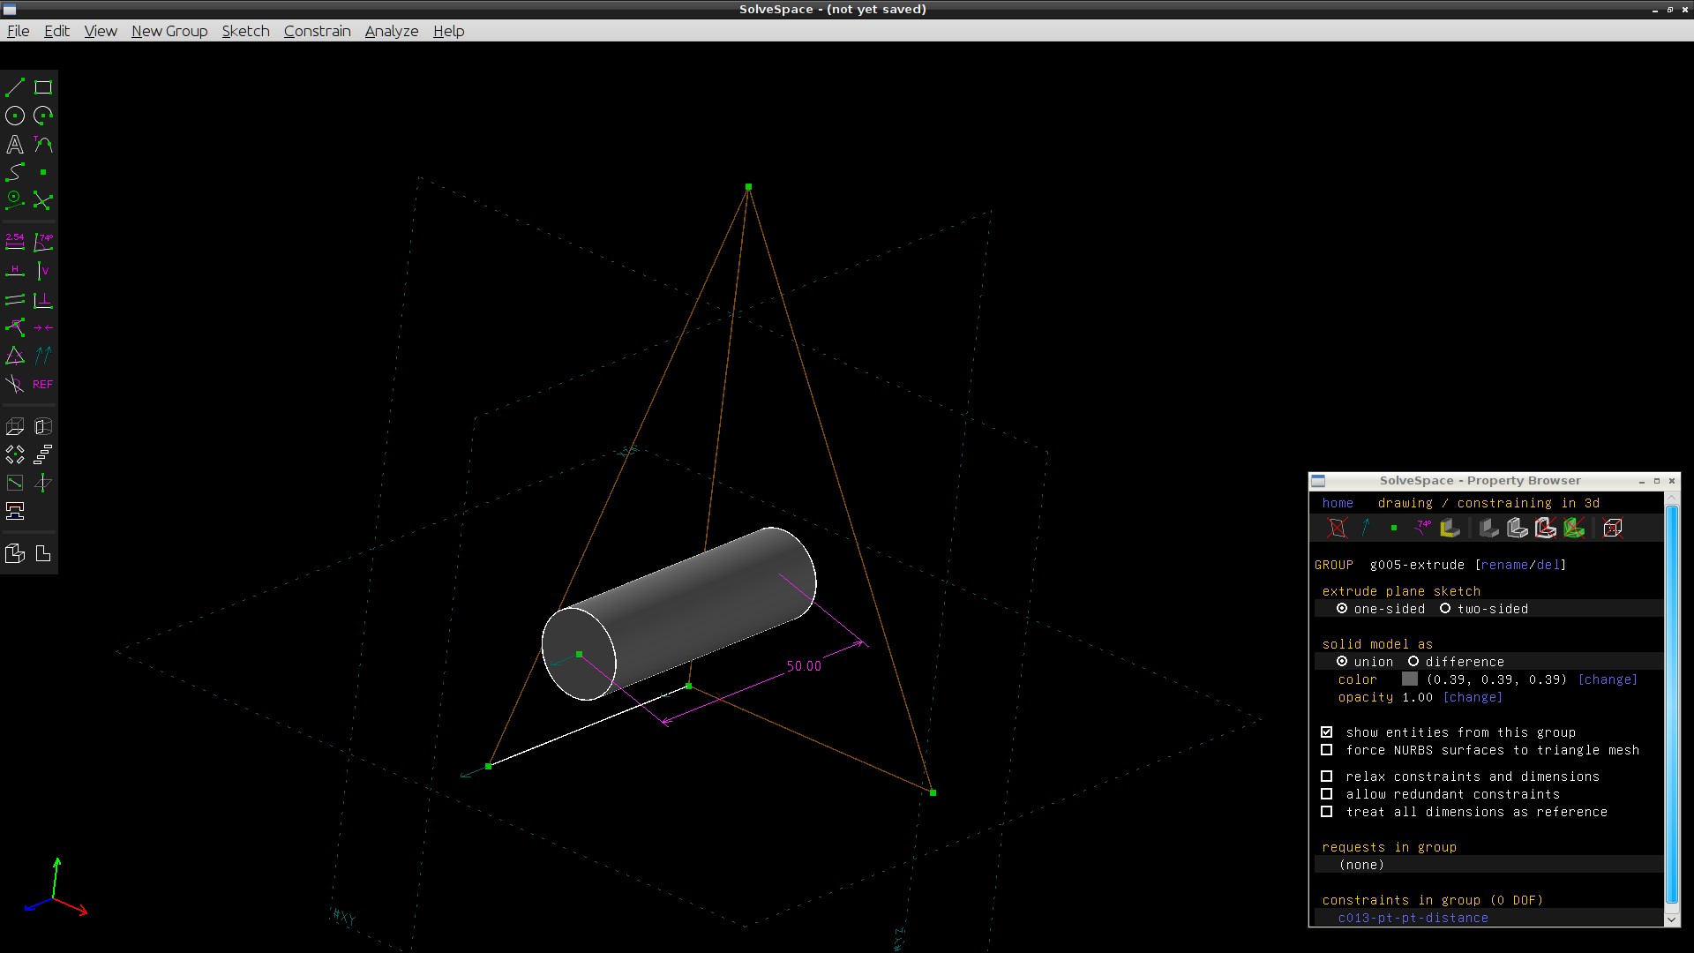Open the New Group menu
The height and width of the screenshot is (953, 1694).
tap(169, 31)
